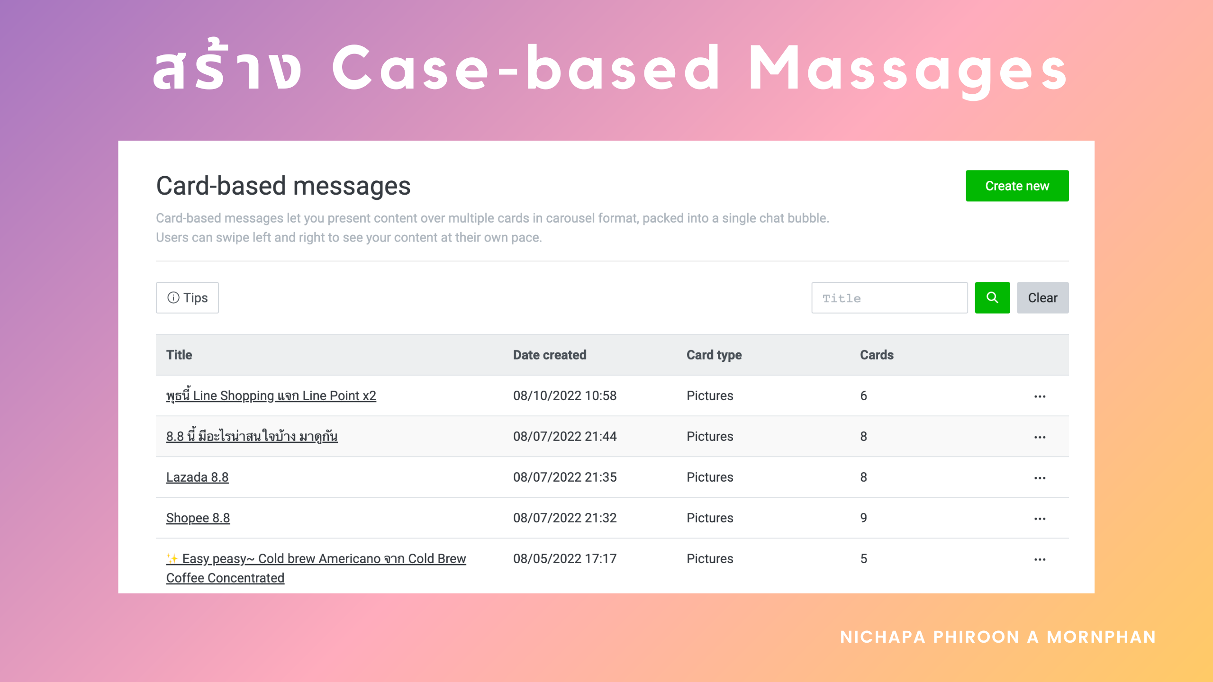Open more options for the 08/07/2022 21:44 row

click(x=1040, y=437)
